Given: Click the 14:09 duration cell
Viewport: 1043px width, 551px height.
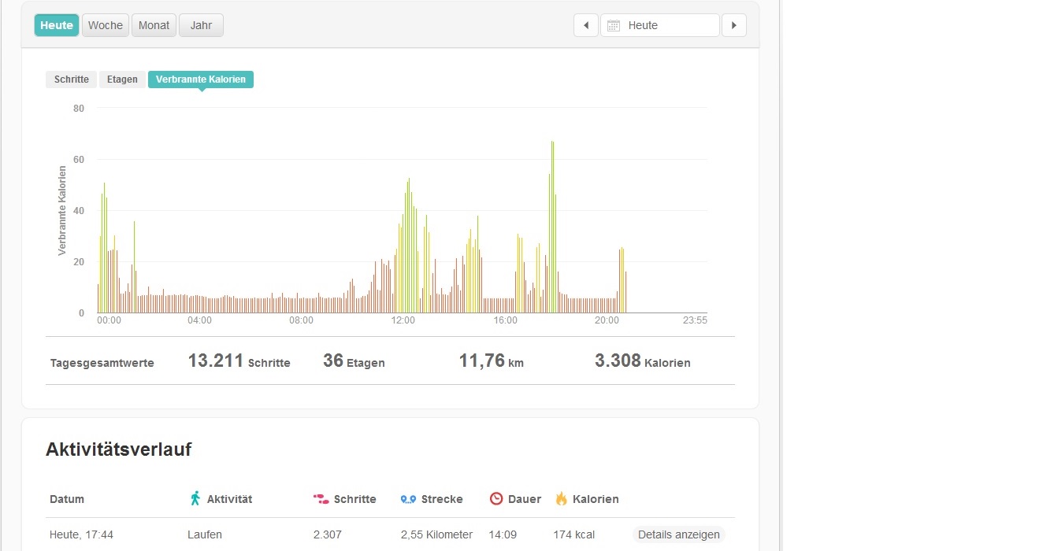Looking at the screenshot, I should (x=503, y=534).
